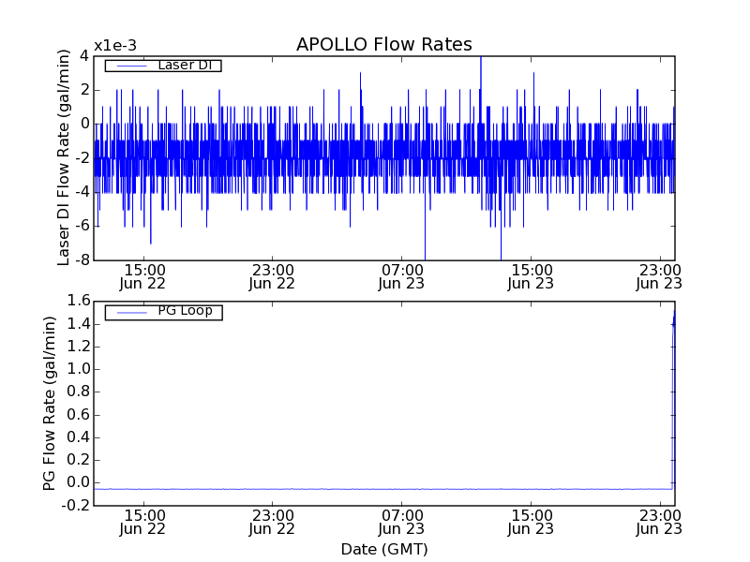Viewport: 750px width, 562px height.
Task: Click the '0.8' tick on the PG axis
Action: pyautogui.click(x=78, y=392)
